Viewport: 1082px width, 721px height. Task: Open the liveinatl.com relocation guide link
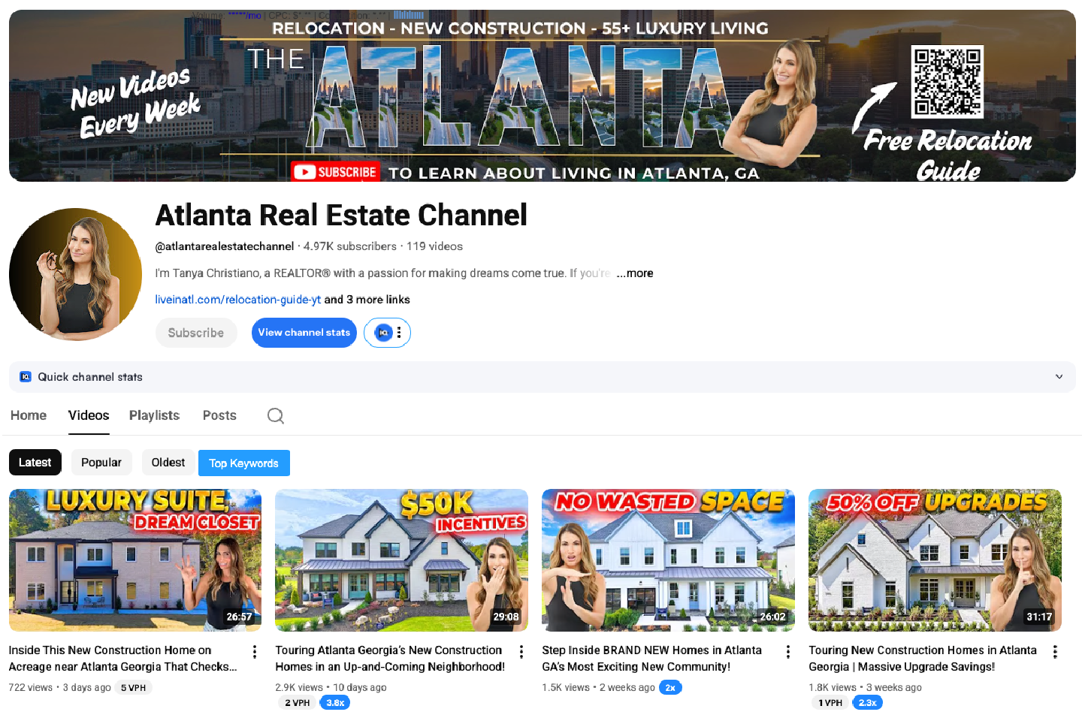coord(238,300)
